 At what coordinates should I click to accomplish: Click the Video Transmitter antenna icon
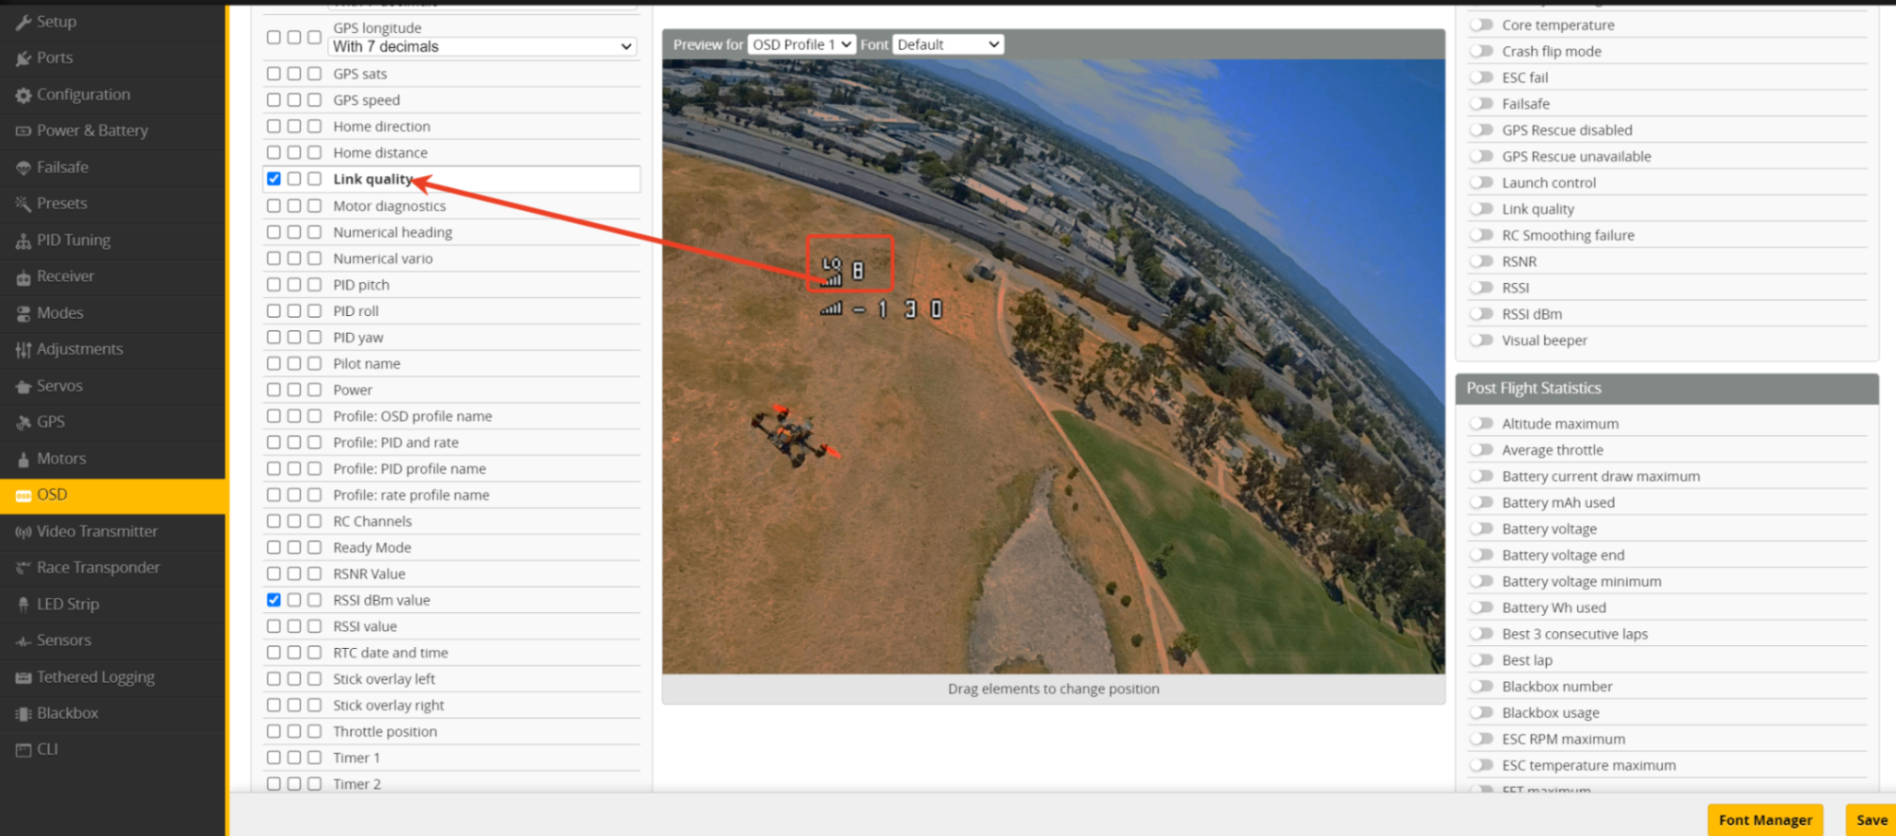(23, 532)
